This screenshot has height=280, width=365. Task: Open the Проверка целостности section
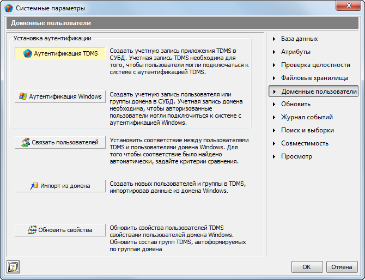pyautogui.click(x=315, y=65)
